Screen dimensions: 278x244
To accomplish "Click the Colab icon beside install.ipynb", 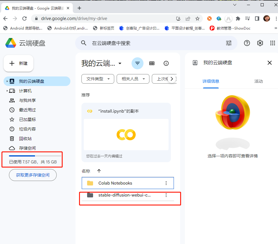I will click(x=90, y=111).
